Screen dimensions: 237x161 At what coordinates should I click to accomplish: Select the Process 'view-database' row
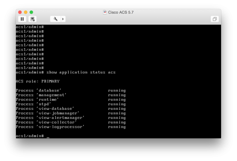71,109
